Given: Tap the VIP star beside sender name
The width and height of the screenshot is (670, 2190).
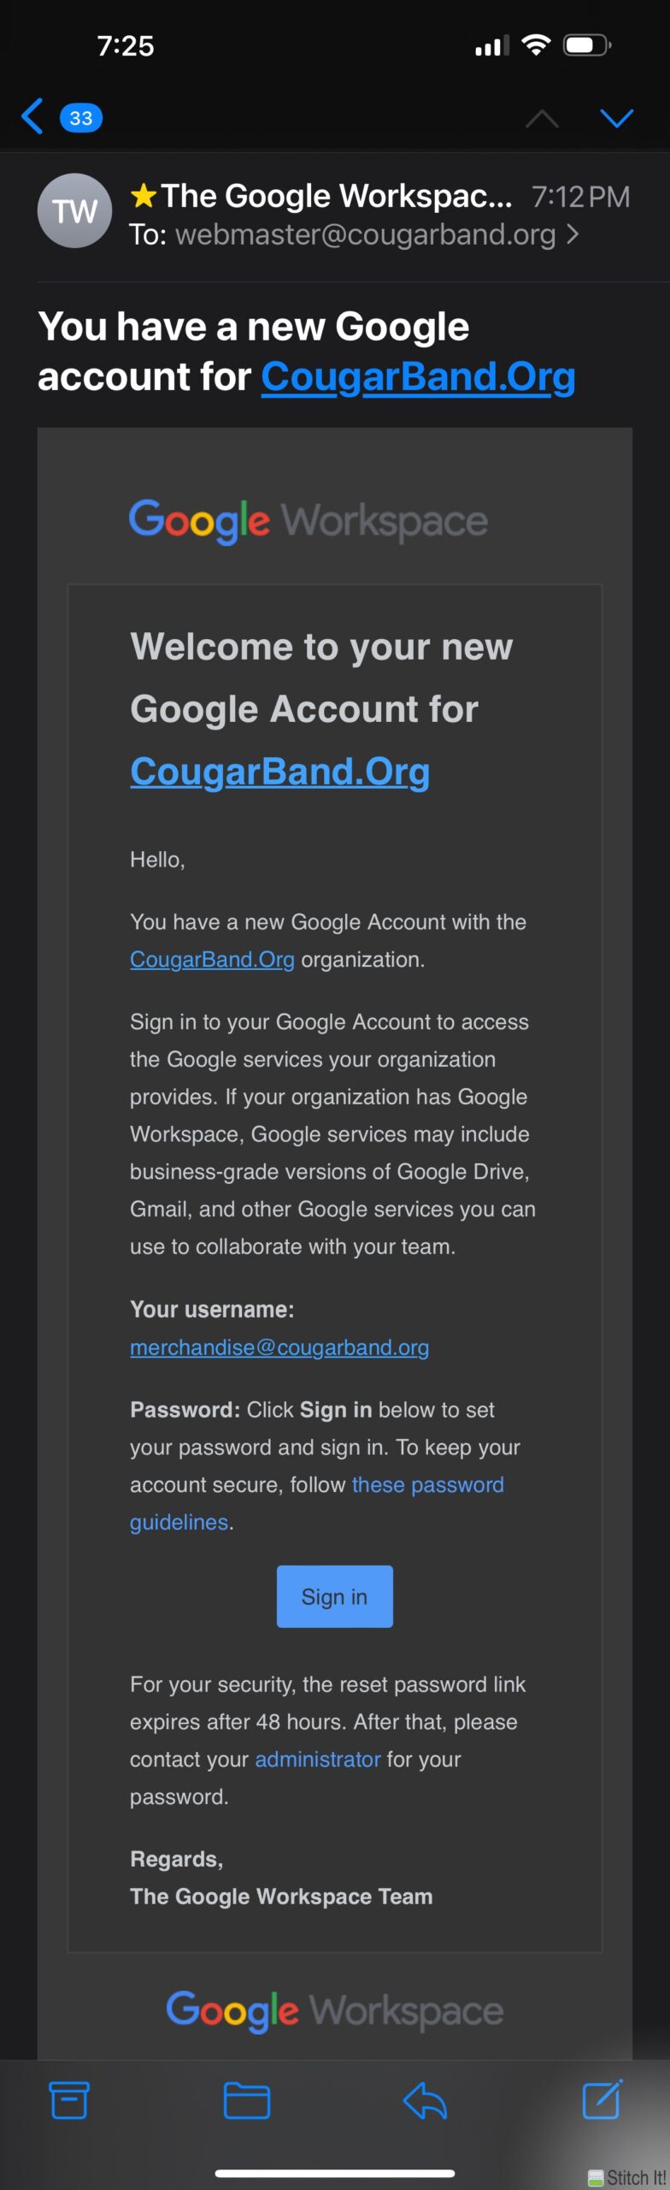Looking at the screenshot, I should [x=143, y=196].
